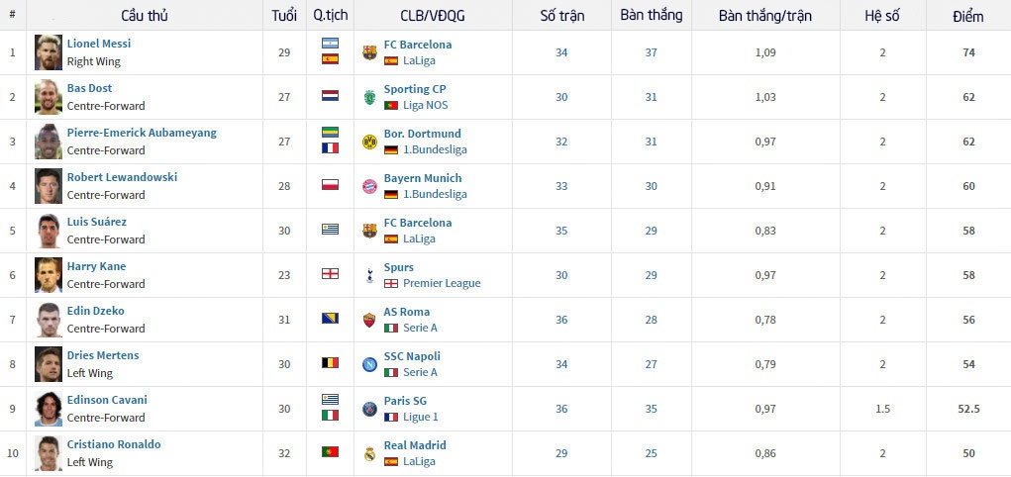Open Harry Kane's player profile link

pos(96,266)
